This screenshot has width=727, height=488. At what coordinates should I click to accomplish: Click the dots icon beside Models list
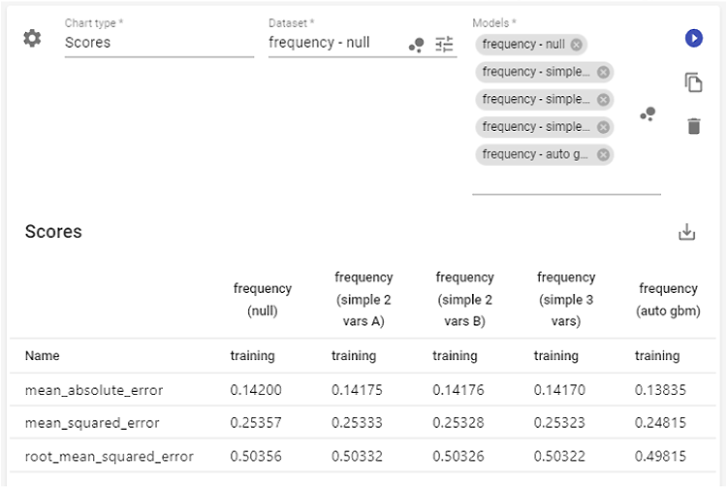[648, 114]
